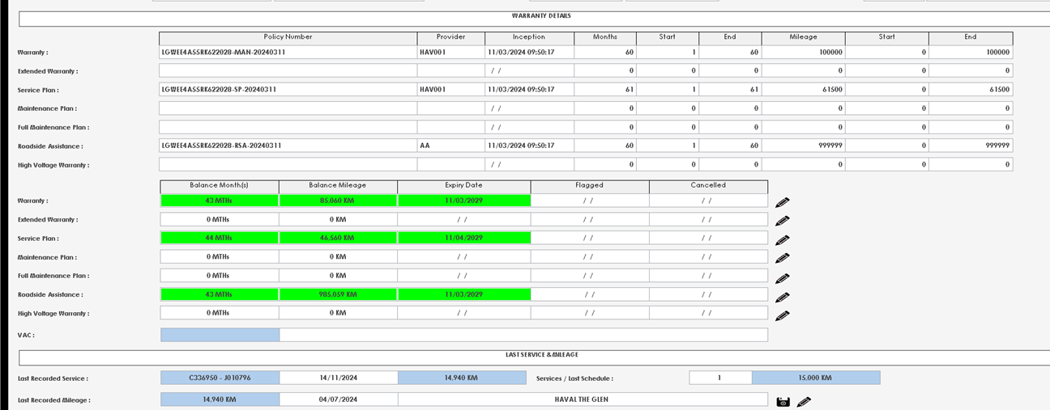This screenshot has width=1050, height=410.
Task: Click the Last Recorded Mileage date 04/07/2024
Action: pos(338,399)
